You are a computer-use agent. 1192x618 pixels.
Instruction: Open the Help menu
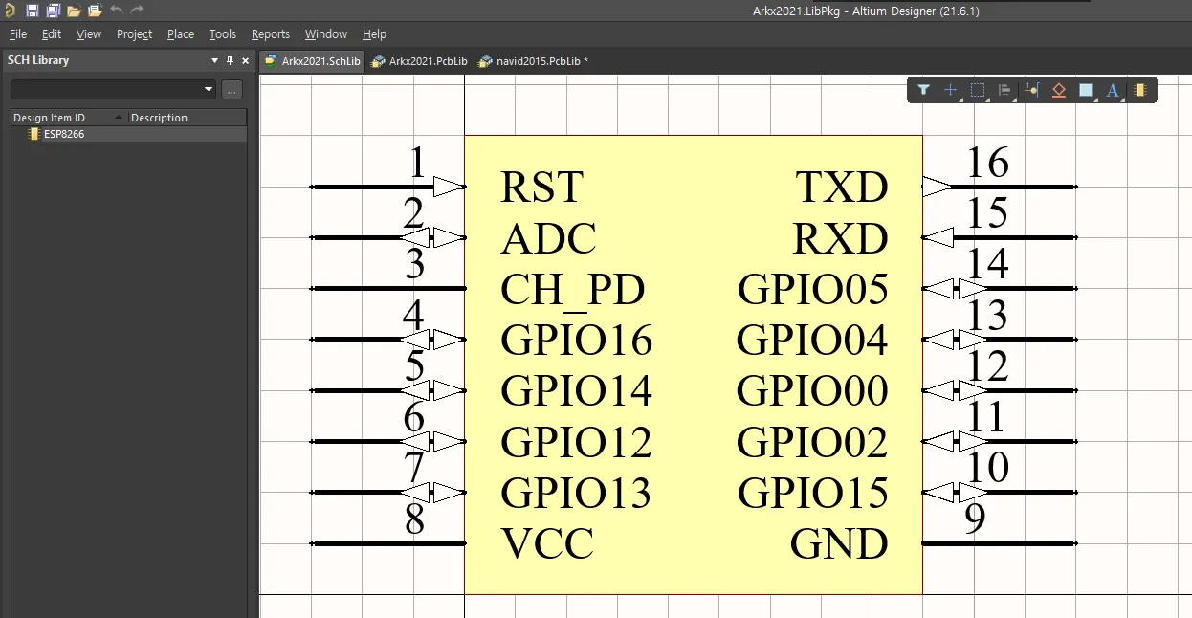[374, 33]
